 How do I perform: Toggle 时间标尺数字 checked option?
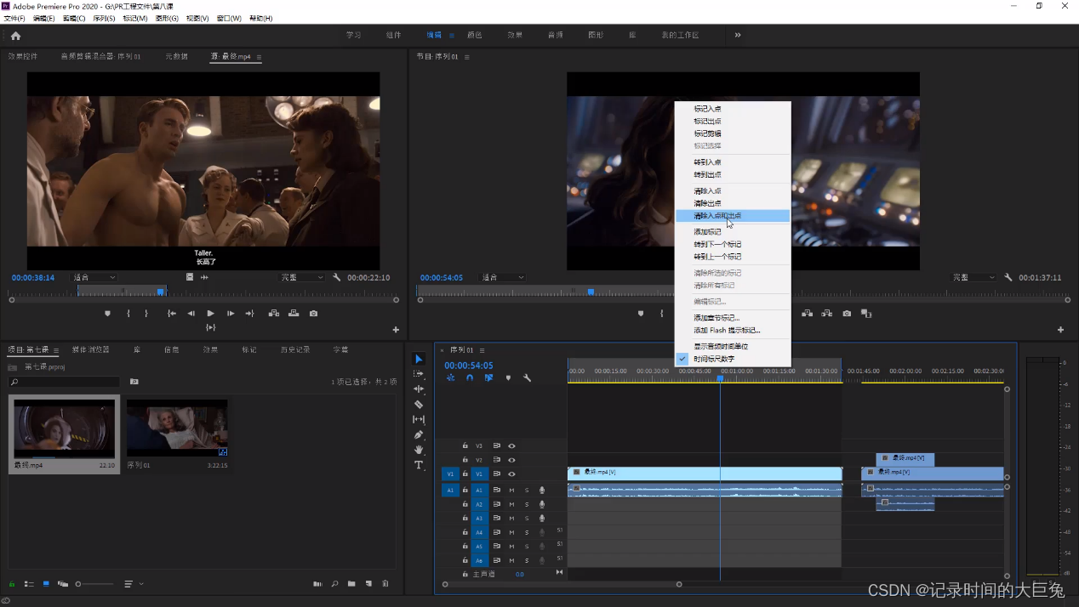point(734,359)
